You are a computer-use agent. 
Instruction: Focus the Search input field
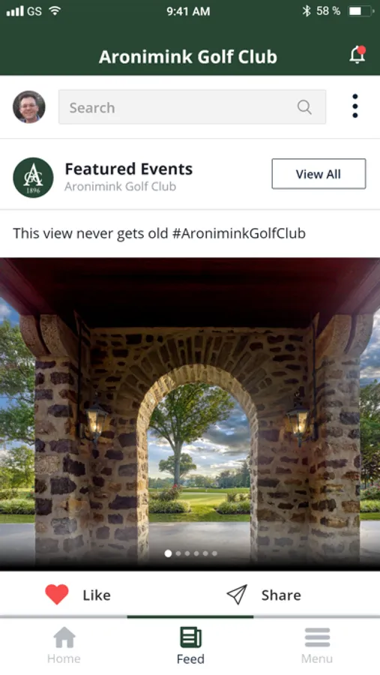pos(192,106)
